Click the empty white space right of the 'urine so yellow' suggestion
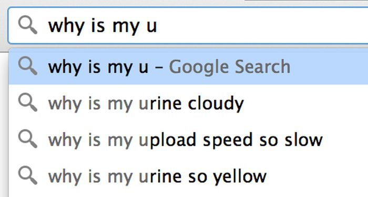Viewport: 368px width, 197px height. [x=317, y=176]
